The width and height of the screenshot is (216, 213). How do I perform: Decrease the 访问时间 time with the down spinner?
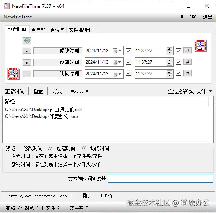point(169,75)
